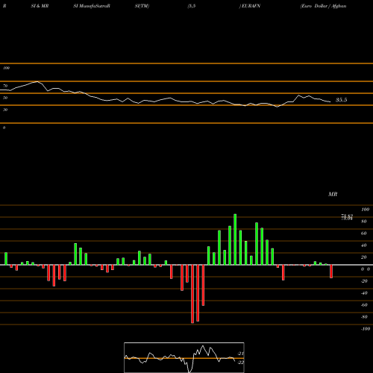This screenshot has height=373, width=373.
Task: Click the peak of the RSI line near 70
Action: pyautogui.click(x=37, y=81)
